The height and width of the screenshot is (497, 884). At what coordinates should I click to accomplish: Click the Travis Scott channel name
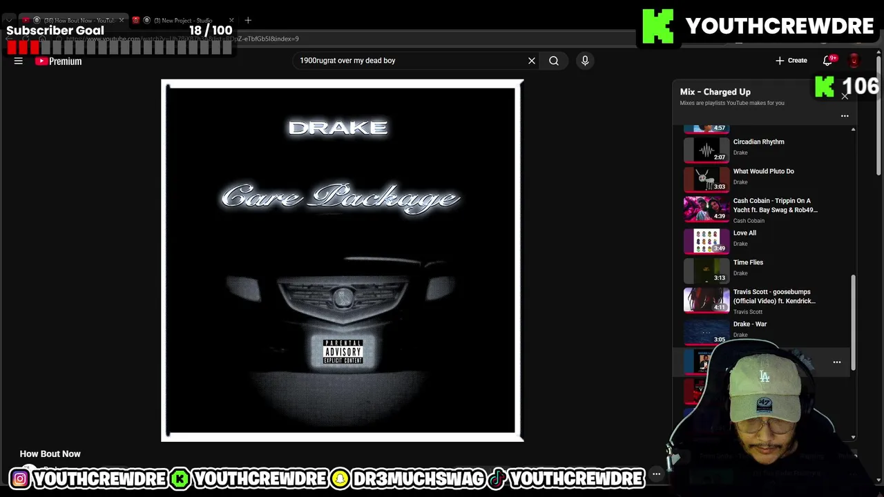click(748, 312)
